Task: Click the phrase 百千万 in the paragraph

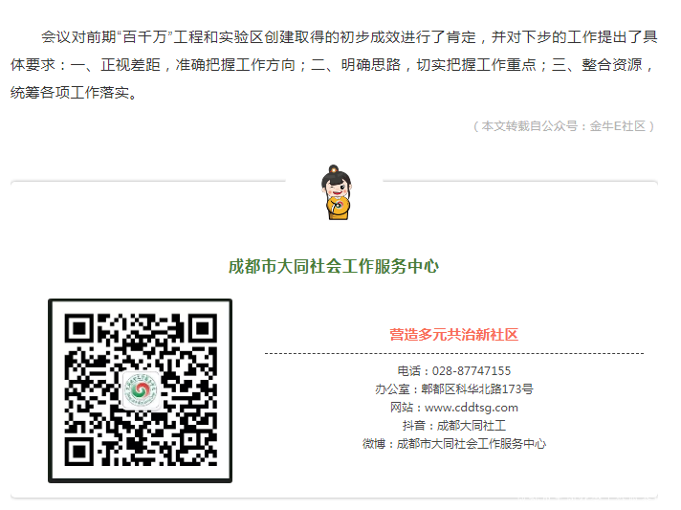Action: [x=145, y=37]
